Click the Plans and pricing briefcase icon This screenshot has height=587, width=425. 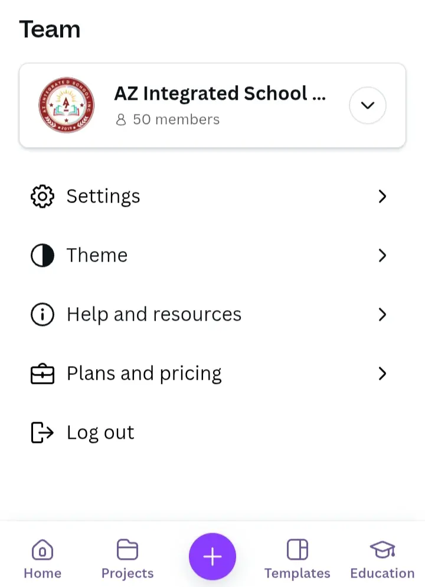42,374
